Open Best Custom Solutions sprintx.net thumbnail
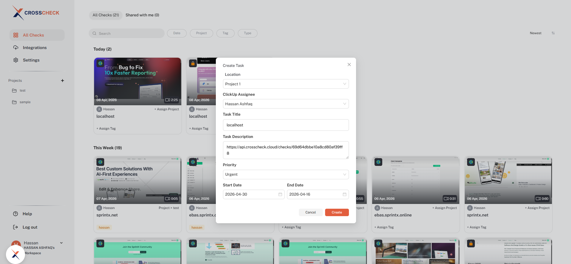571x264 pixels. [x=138, y=180]
